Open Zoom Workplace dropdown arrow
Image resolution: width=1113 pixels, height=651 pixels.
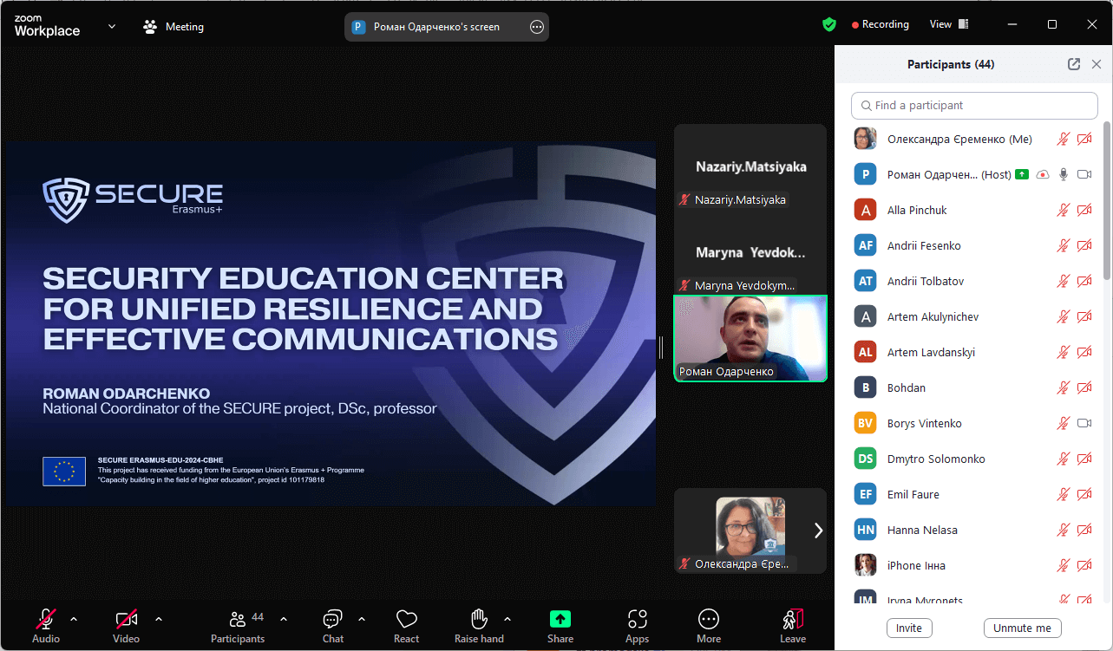[112, 26]
